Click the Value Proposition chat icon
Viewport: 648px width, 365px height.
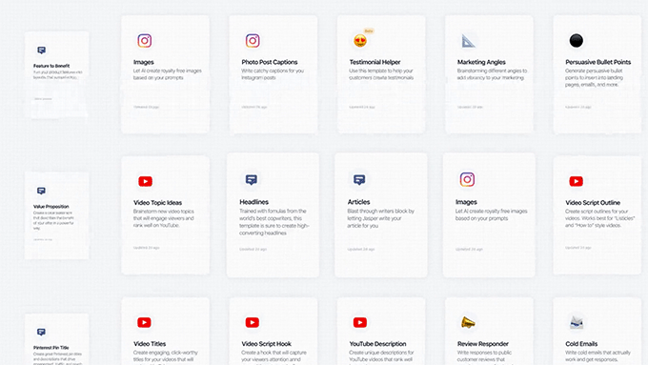click(41, 191)
